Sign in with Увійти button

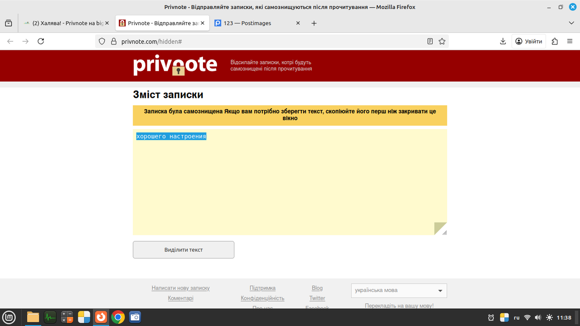coord(529,41)
